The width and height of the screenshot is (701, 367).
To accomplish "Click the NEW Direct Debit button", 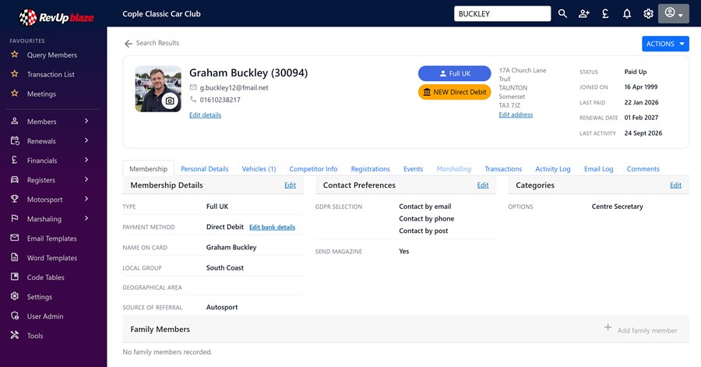I will pyautogui.click(x=454, y=92).
